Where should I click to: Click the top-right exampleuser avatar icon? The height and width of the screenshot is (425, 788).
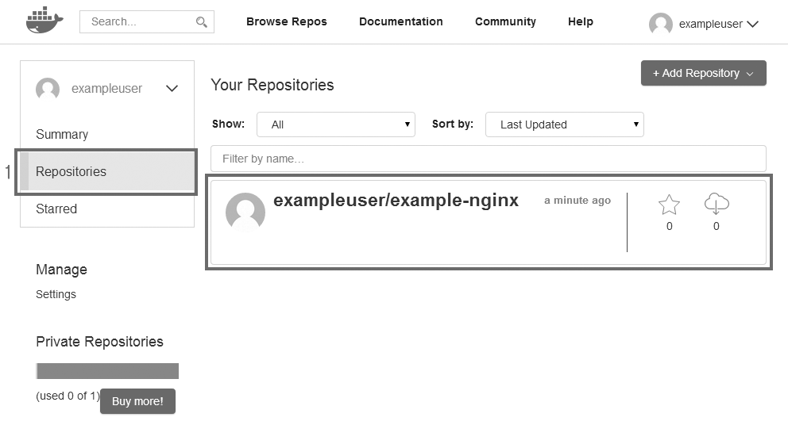[x=660, y=24]
